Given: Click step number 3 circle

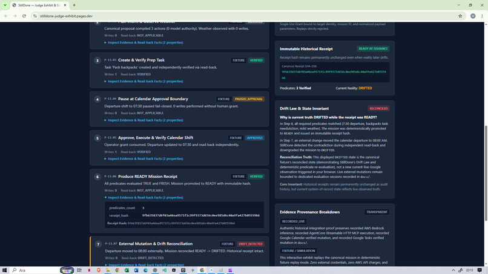Looking at the screenshot, I should pos(97,60).
